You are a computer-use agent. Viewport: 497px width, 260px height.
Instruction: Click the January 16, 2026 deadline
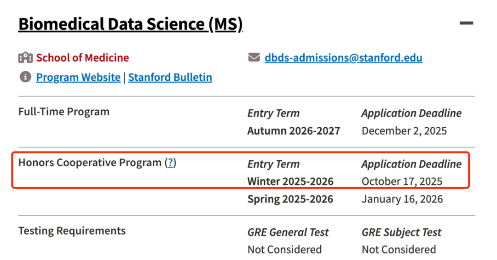[402, 199]
